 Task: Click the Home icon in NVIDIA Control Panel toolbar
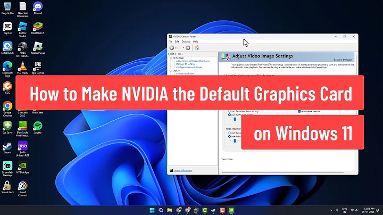[x=197, y=48]
